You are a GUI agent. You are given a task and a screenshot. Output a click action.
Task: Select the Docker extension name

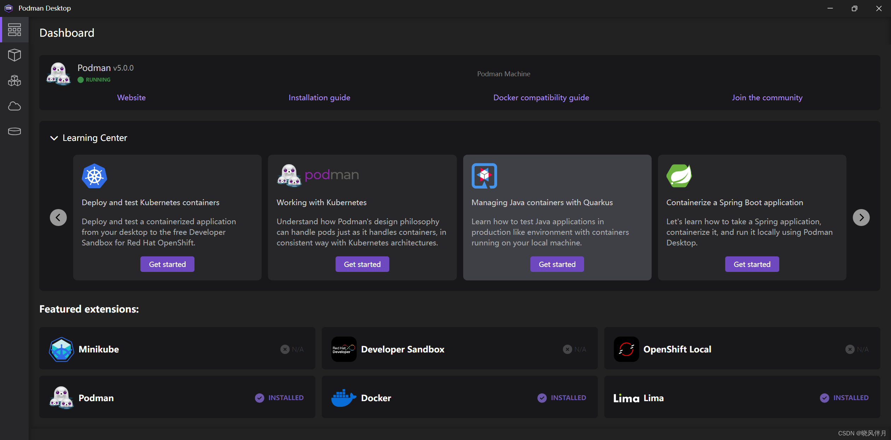pyautogui.click(x=376, y=398)
